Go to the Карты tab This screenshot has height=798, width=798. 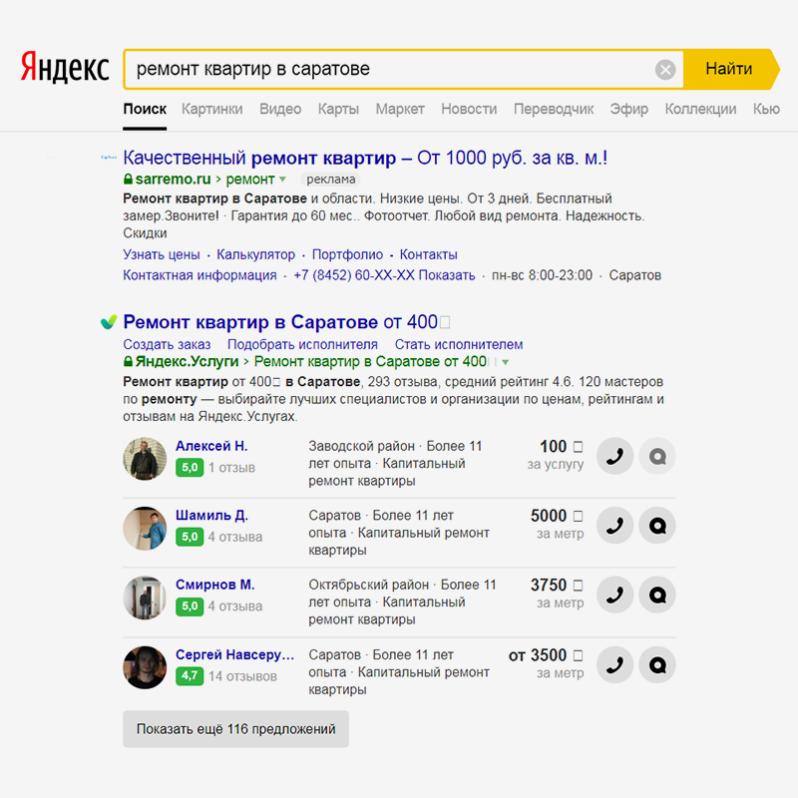click(338, 109)
